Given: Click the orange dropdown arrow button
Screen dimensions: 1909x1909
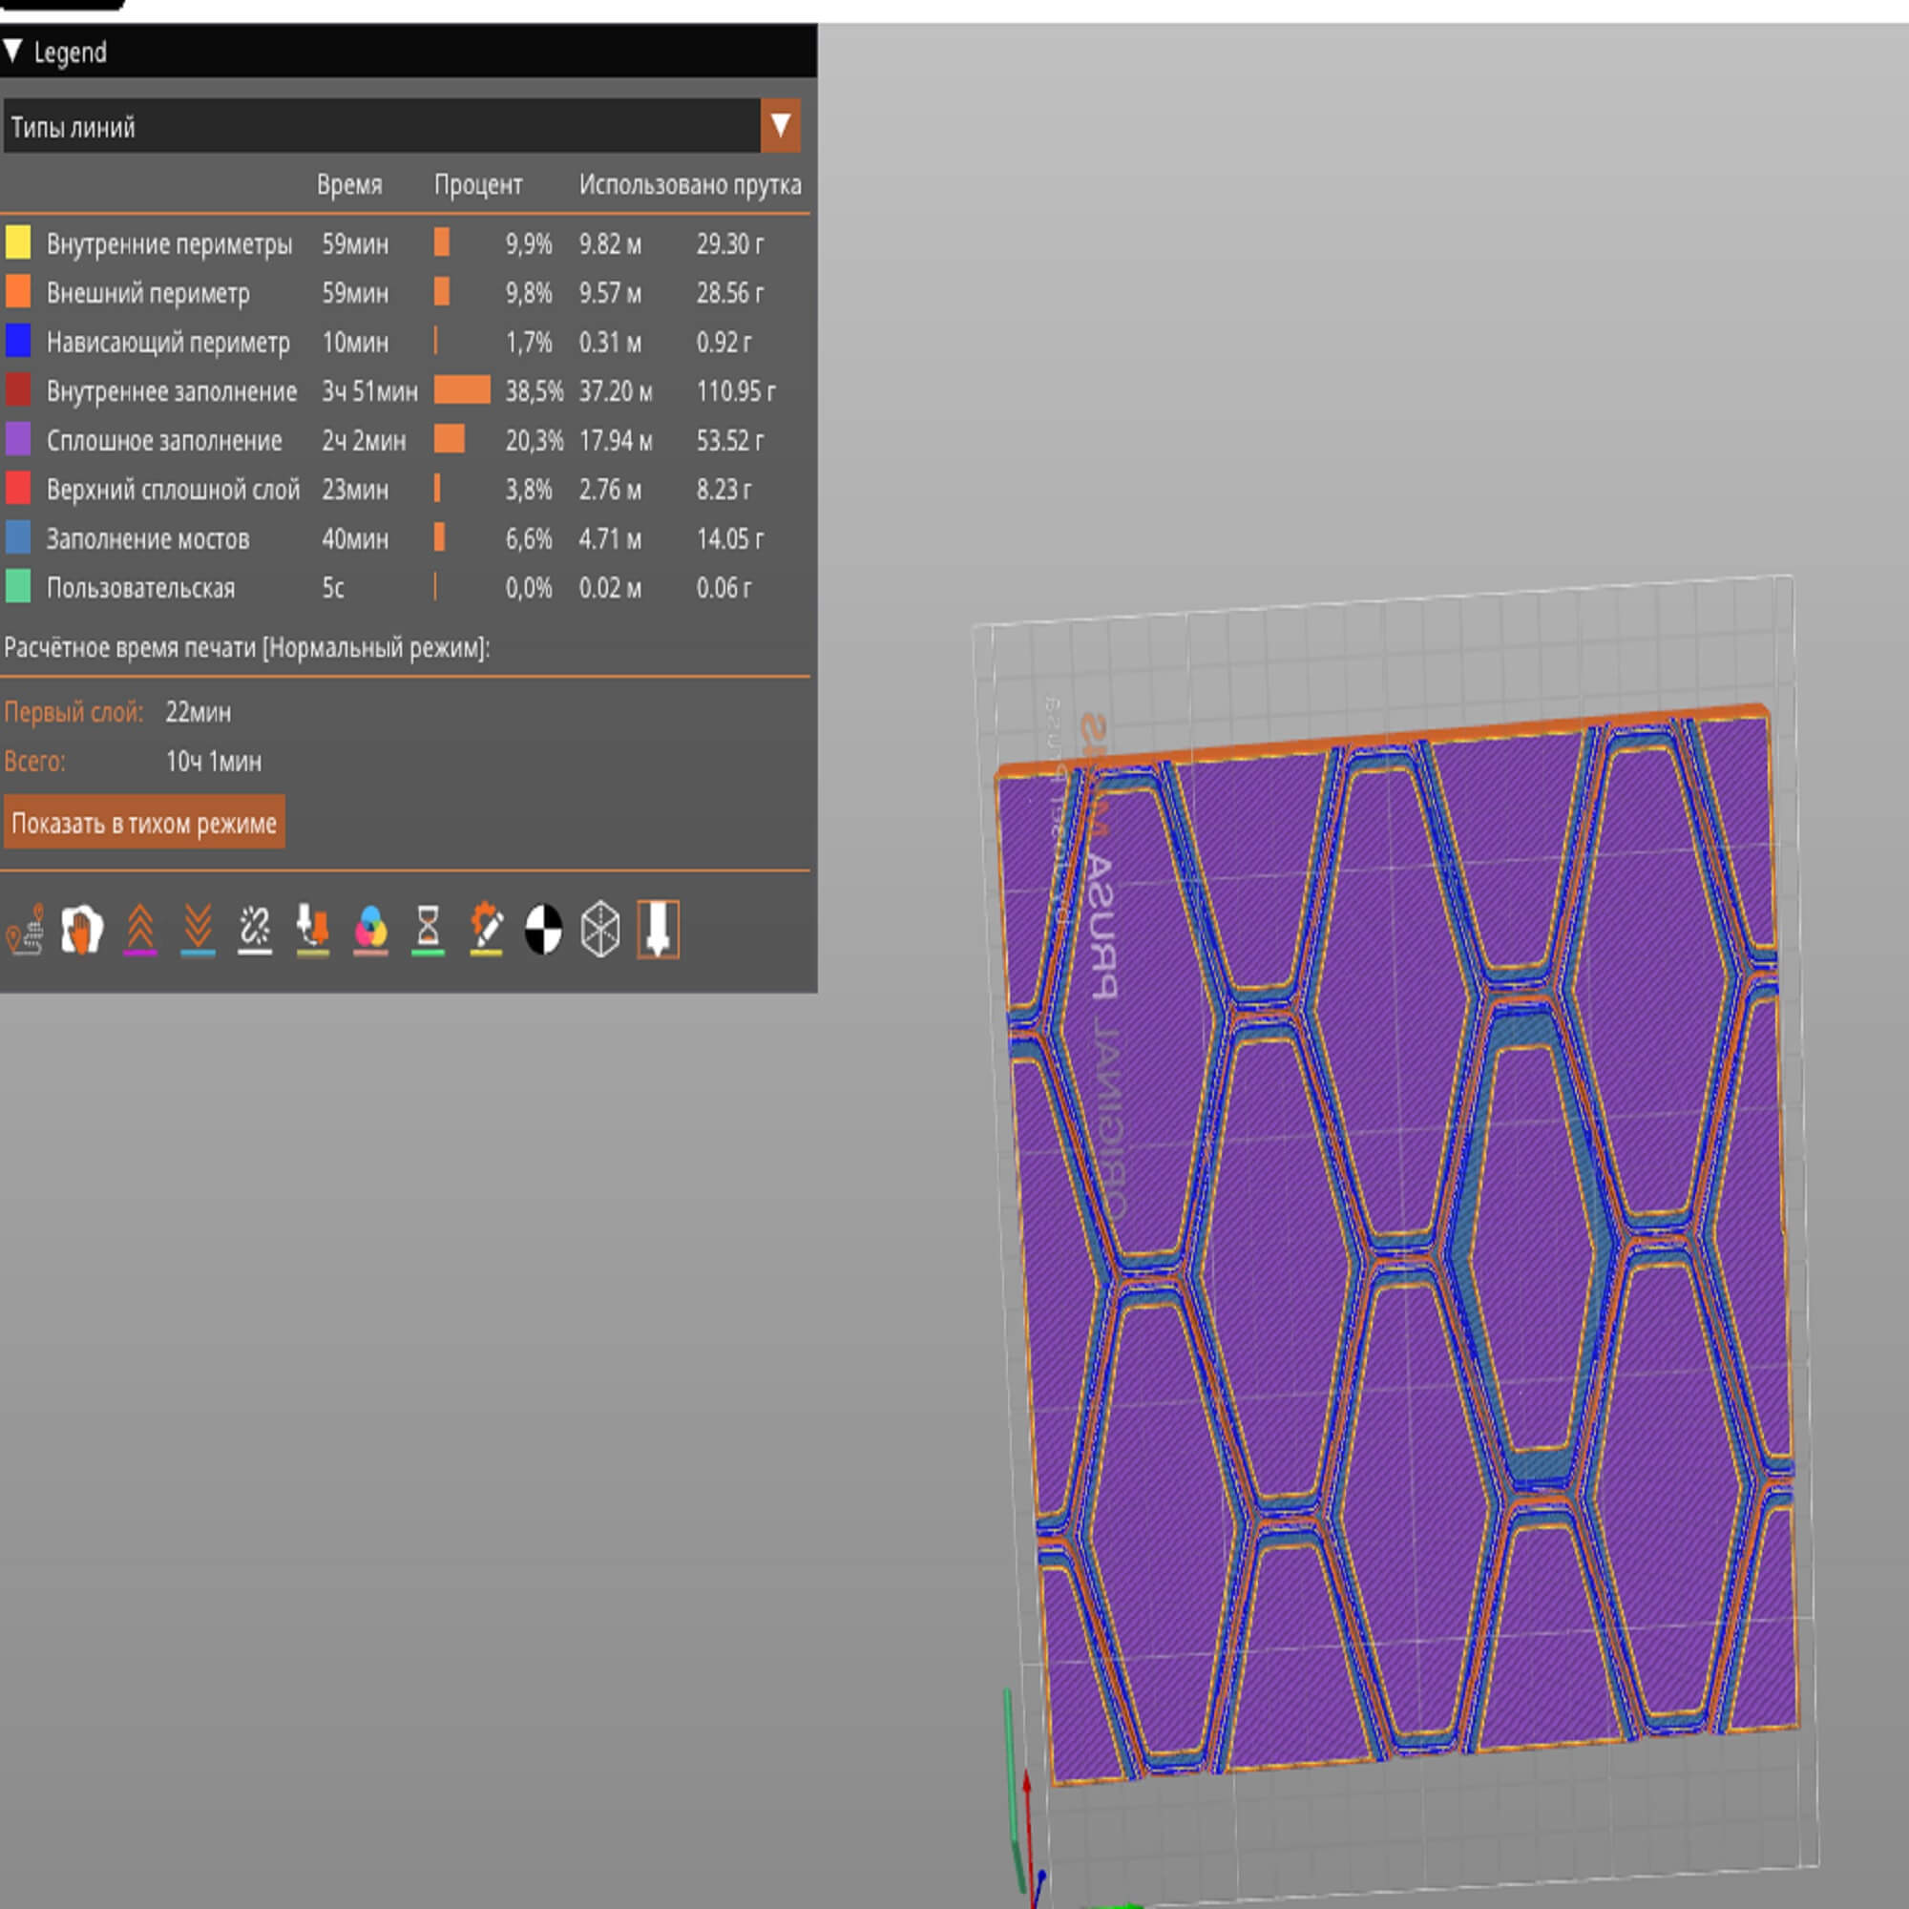Looking at the screenshot, I should [780, 125].
